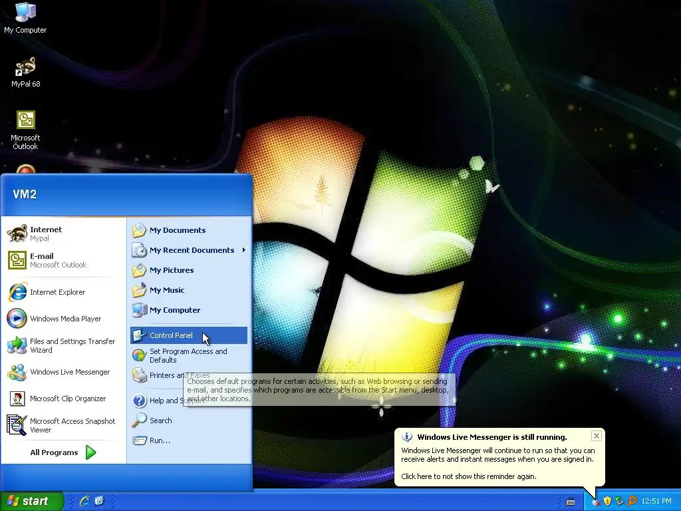The image size is (681, 511).
Task: Close the Windows Live Messenger balloon notification
Action: [x=597, y=436]
